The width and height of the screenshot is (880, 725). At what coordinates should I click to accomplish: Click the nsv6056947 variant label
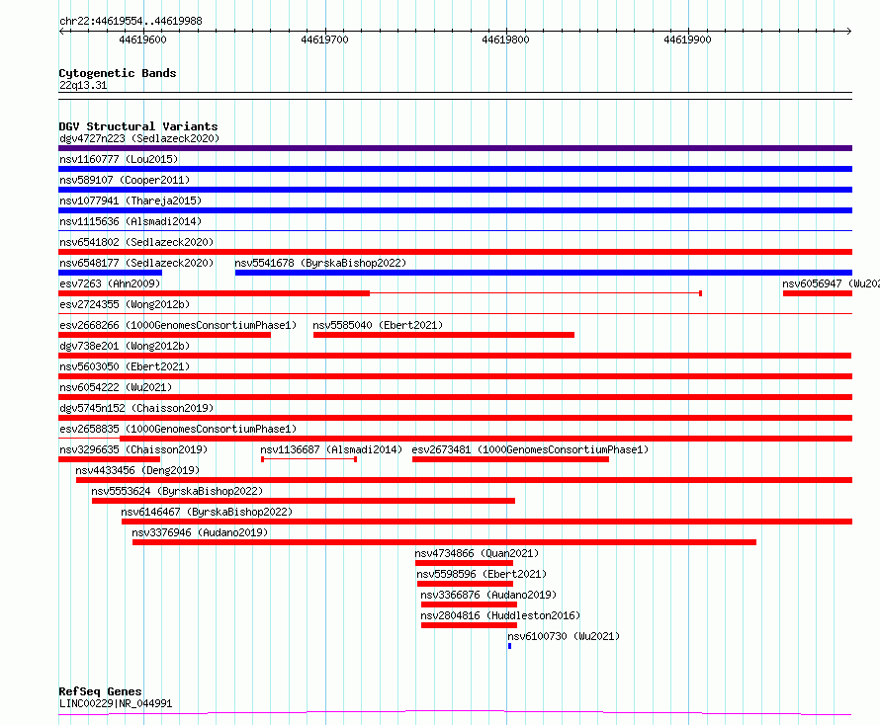tap(831, 283)
